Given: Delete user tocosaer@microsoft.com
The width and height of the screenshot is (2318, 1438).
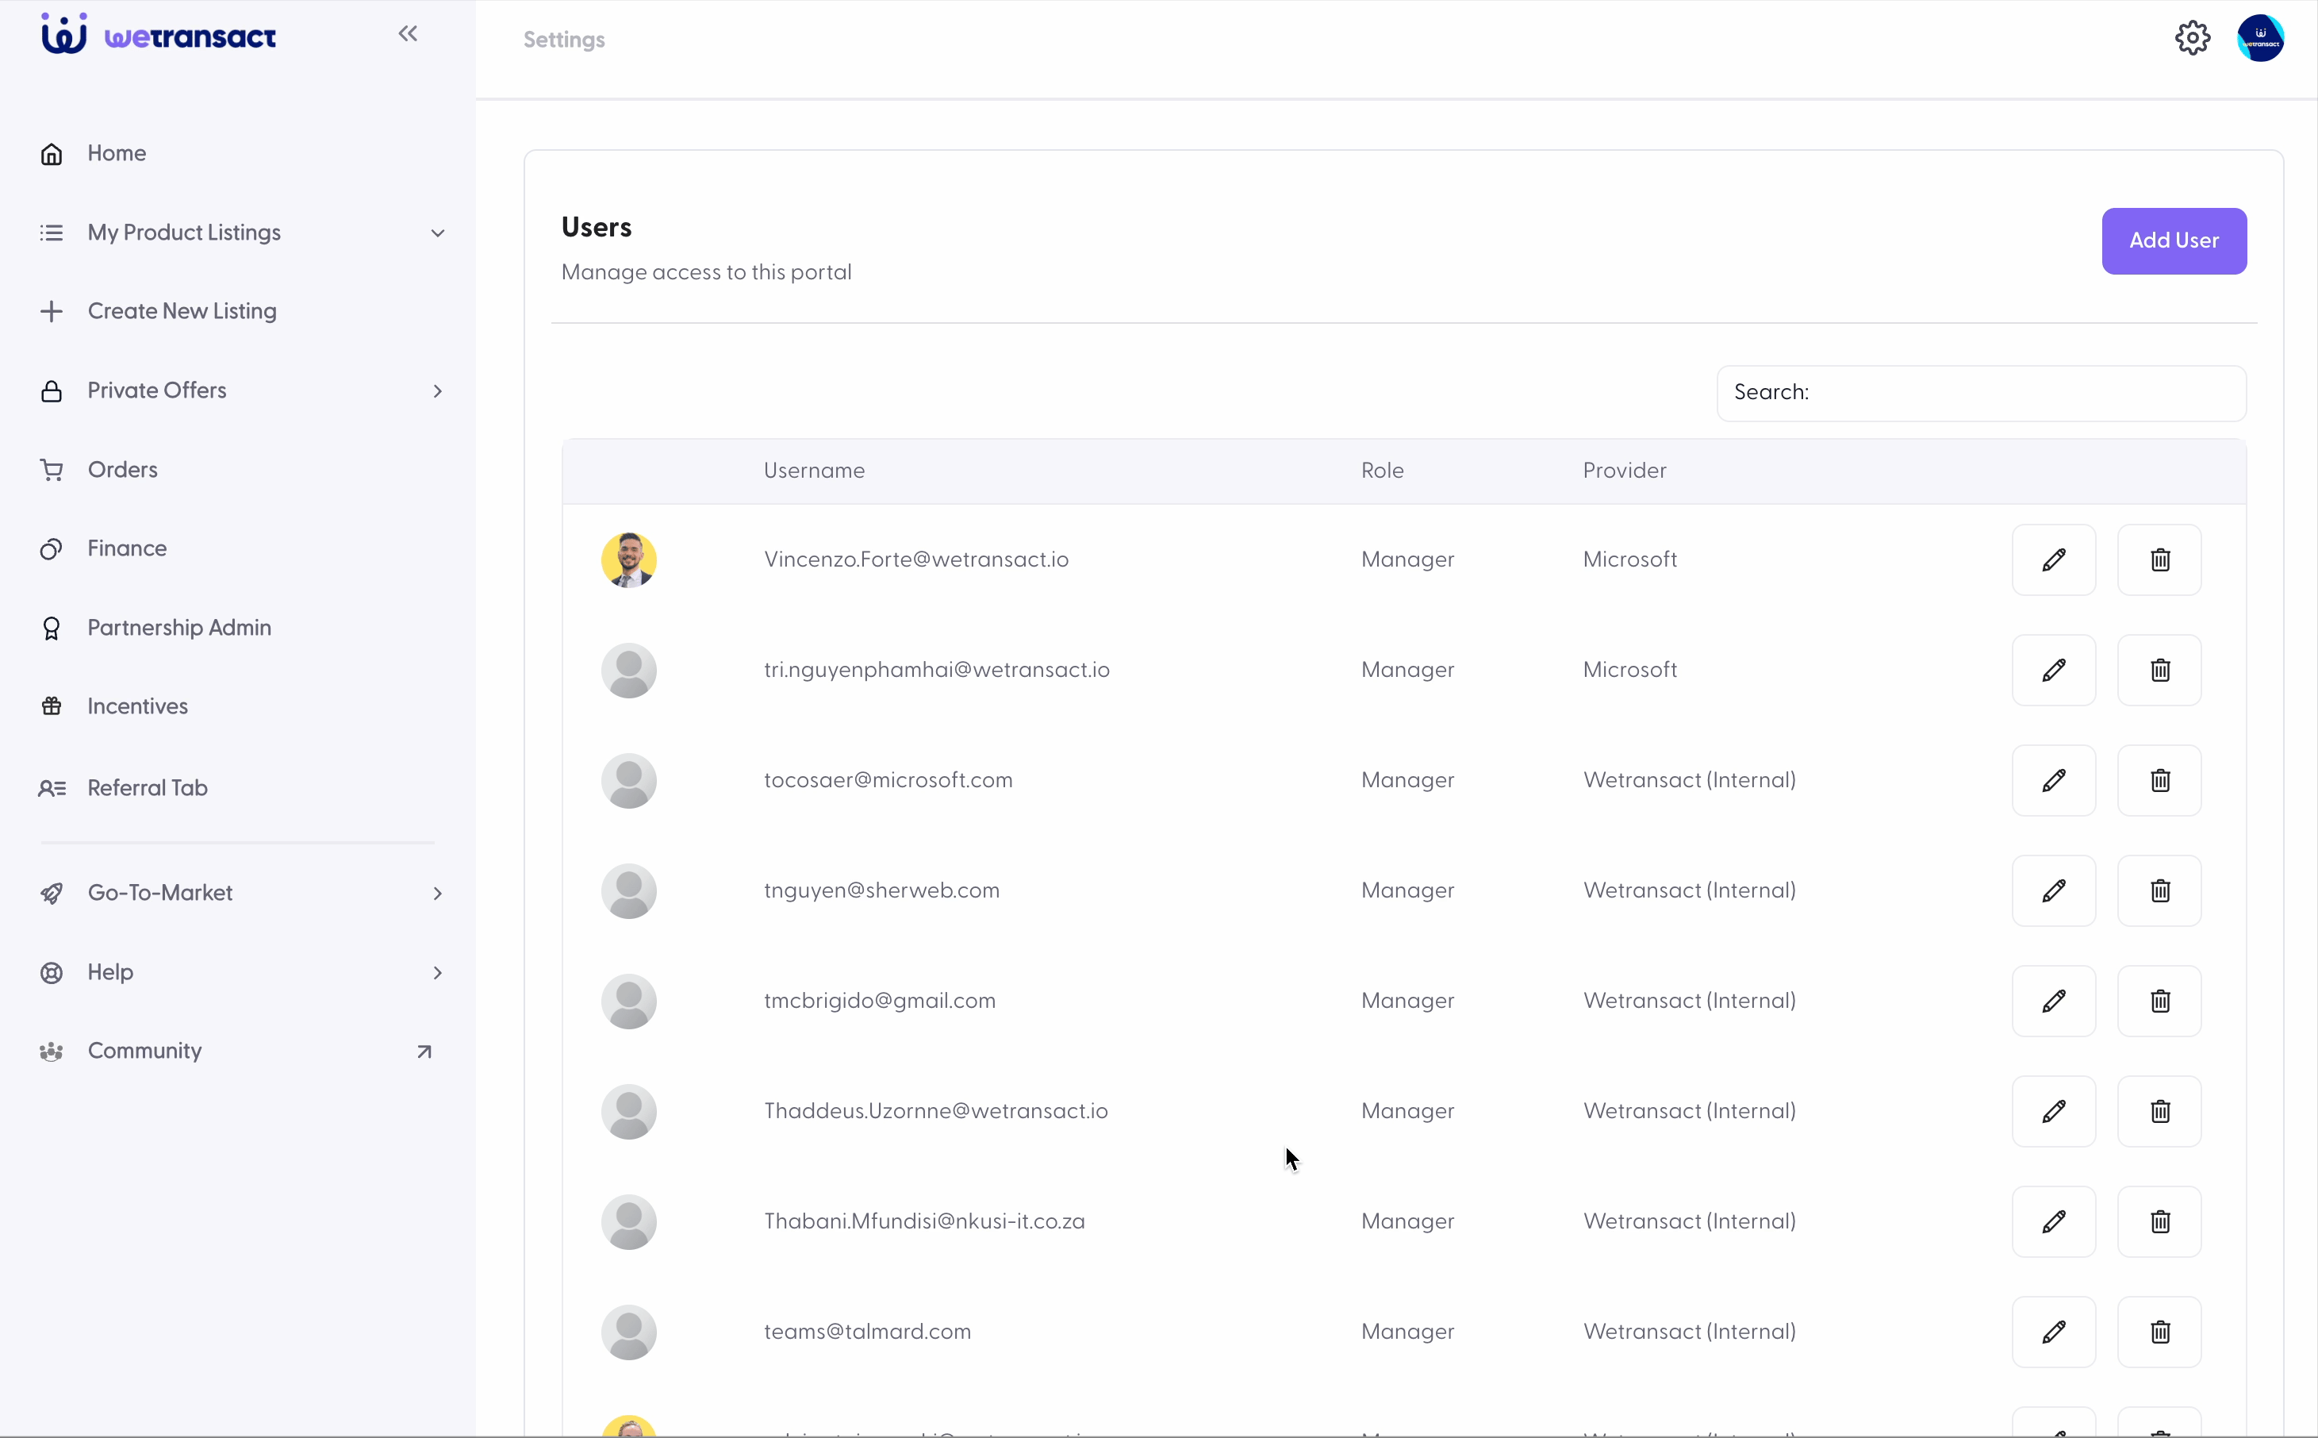Looking at the screenshot, I should pyautogui.click(x=2159, y=780).
